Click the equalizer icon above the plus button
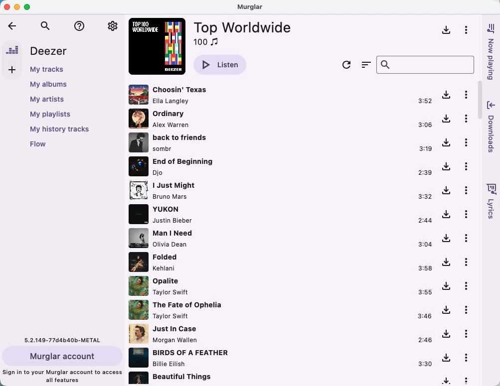Viewport: 500px width, 386px height. tap(11, 50)
